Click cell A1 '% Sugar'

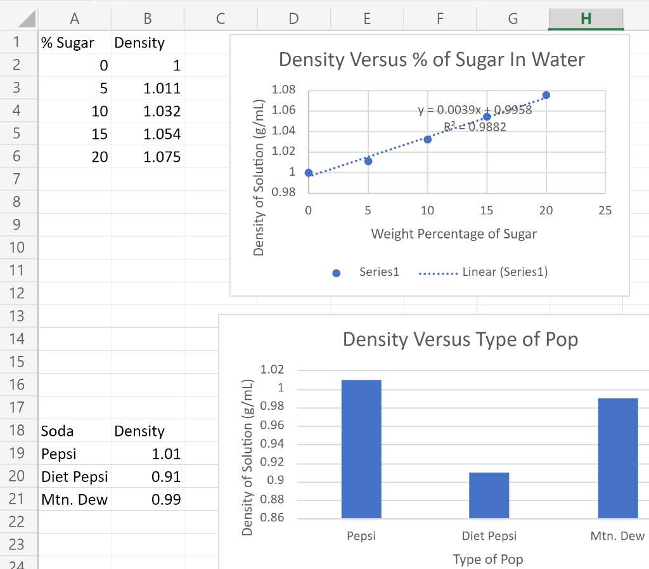tap(75, 43)
